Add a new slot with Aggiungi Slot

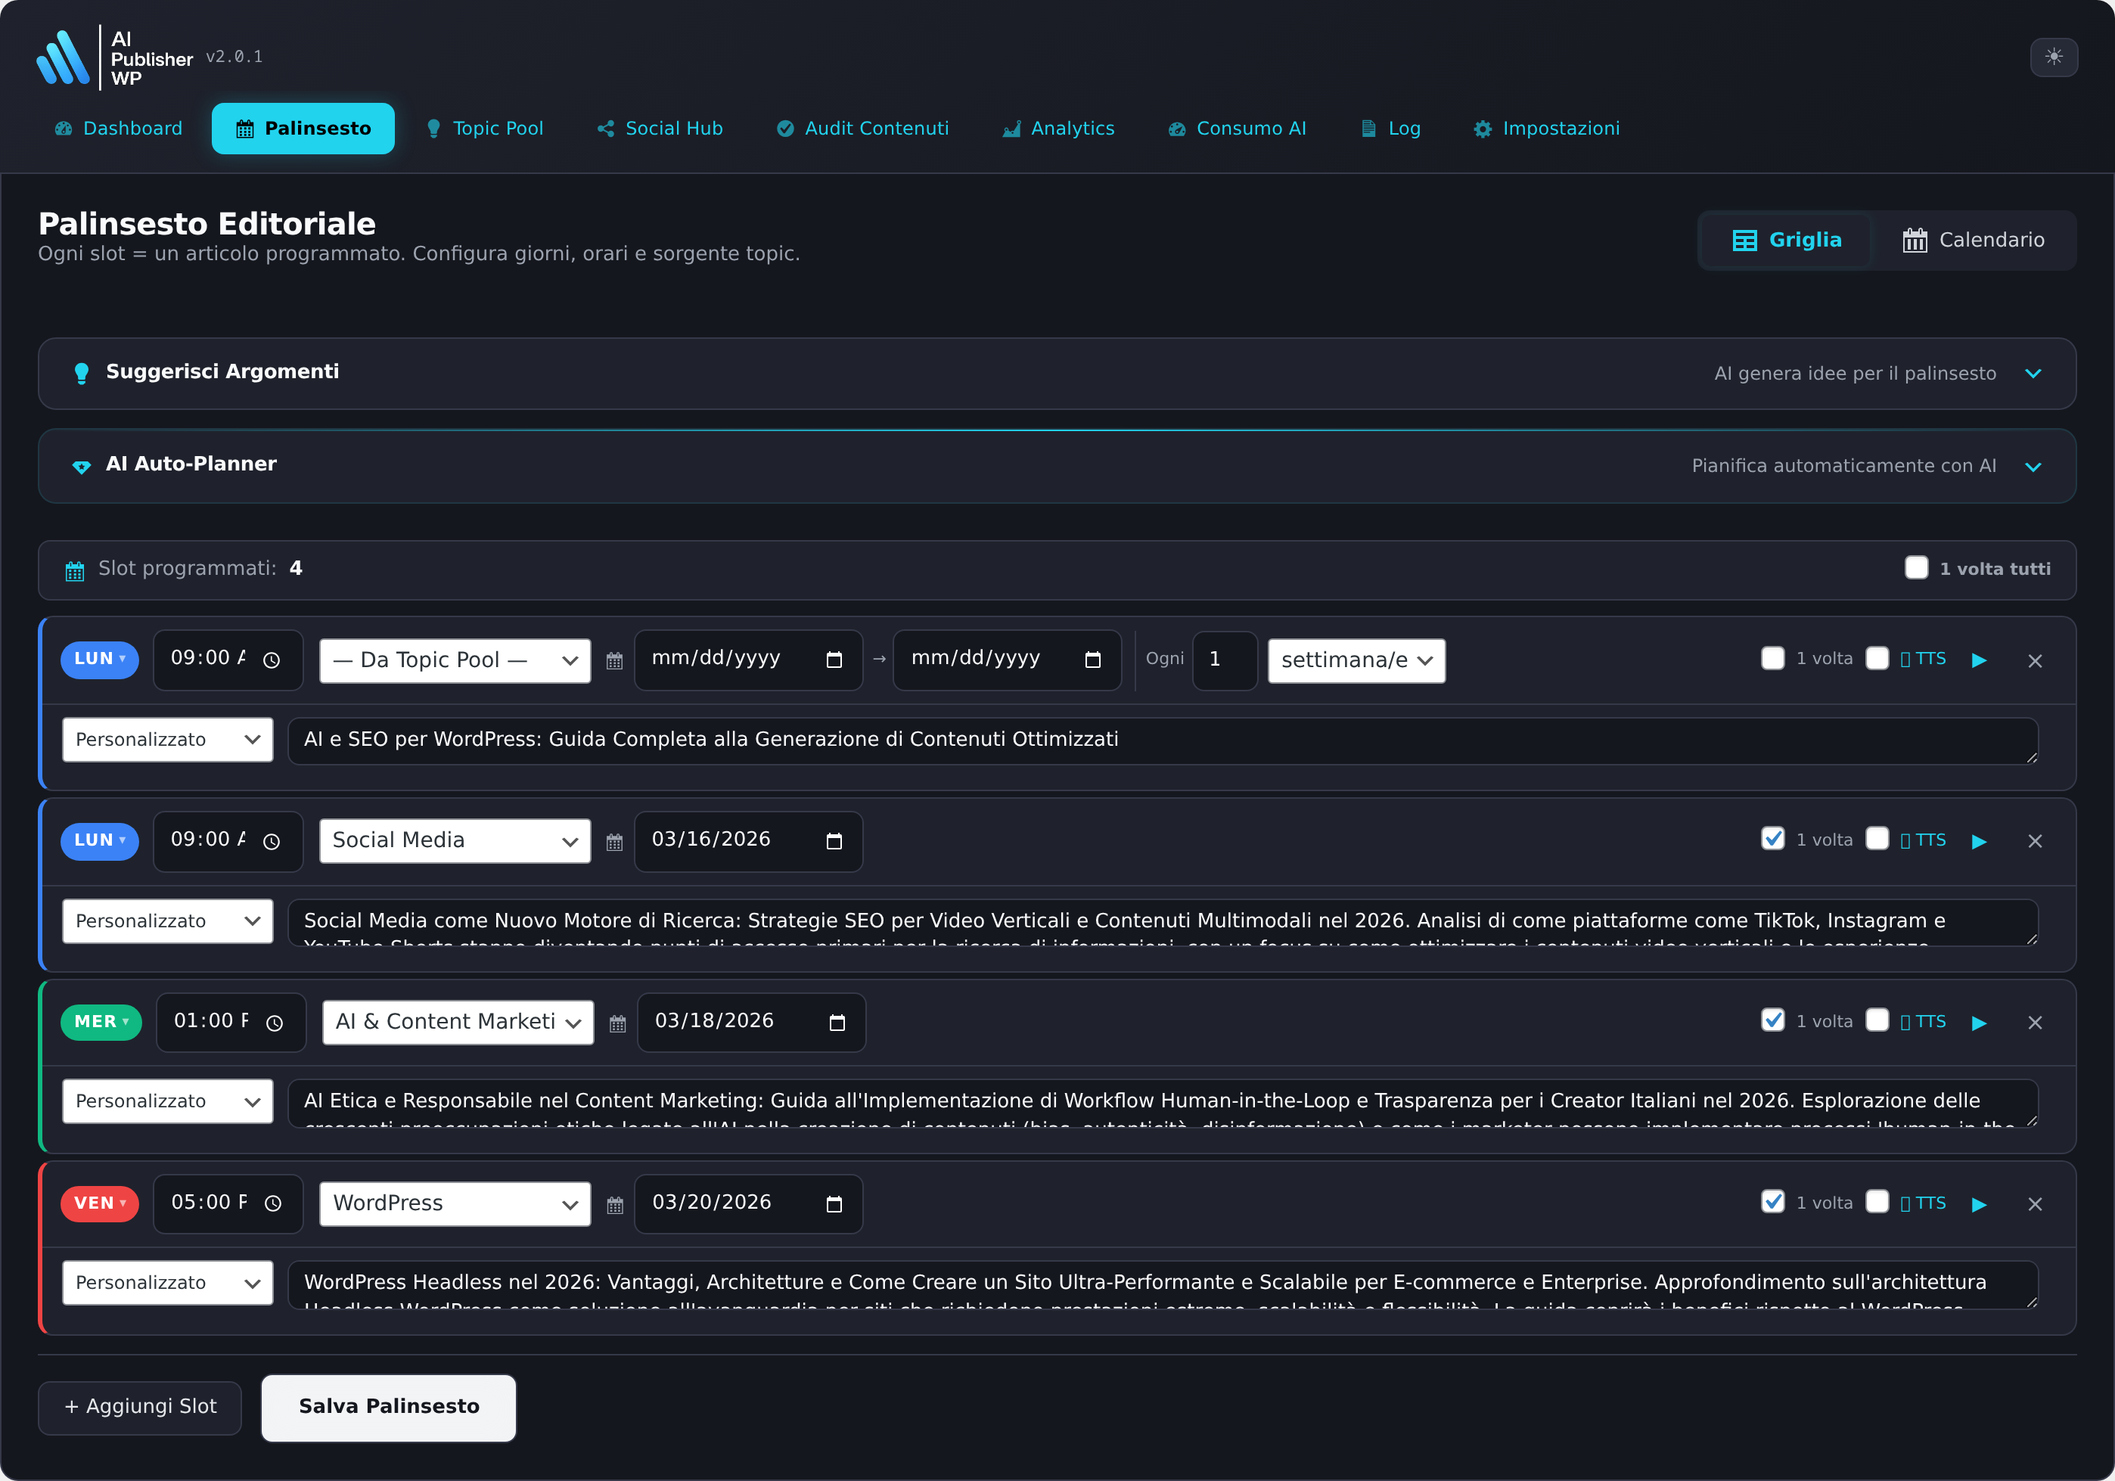[139, 1406]
